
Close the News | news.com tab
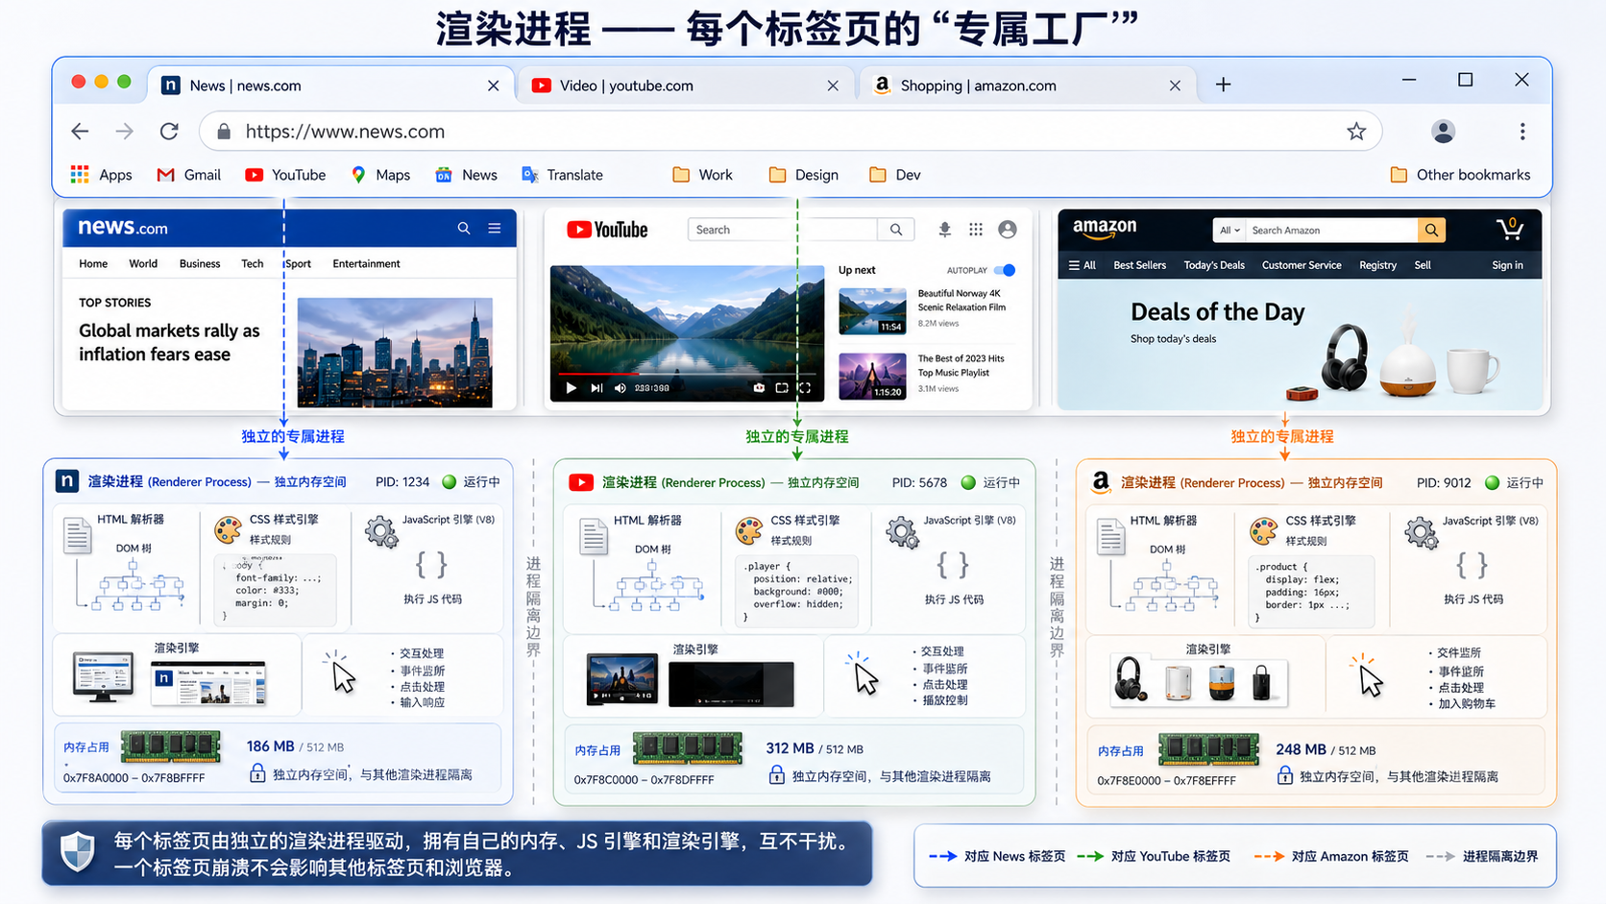(x=493, y=86)
